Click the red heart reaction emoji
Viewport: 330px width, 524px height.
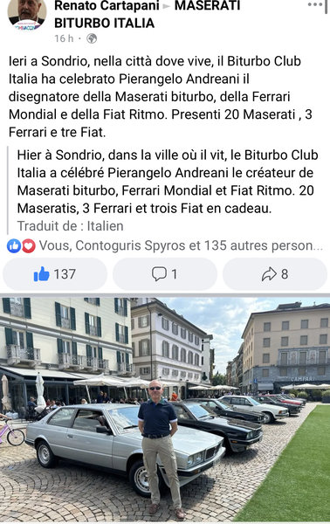pyautogui.click(x=29, y=246)
